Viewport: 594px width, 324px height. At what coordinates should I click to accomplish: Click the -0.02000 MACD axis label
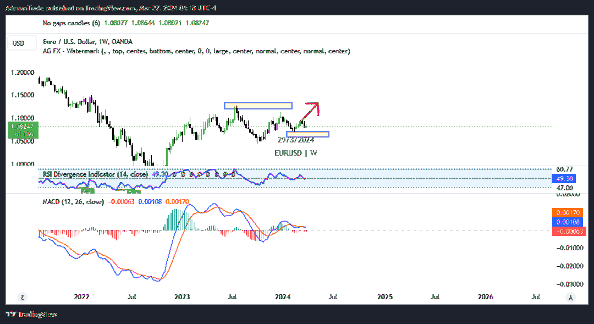coord(570,266)
